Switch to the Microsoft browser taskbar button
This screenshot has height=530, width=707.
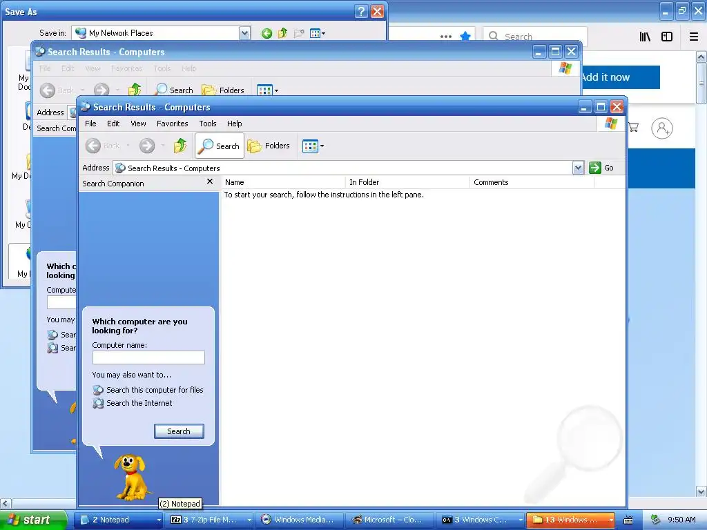coord(391,520)
